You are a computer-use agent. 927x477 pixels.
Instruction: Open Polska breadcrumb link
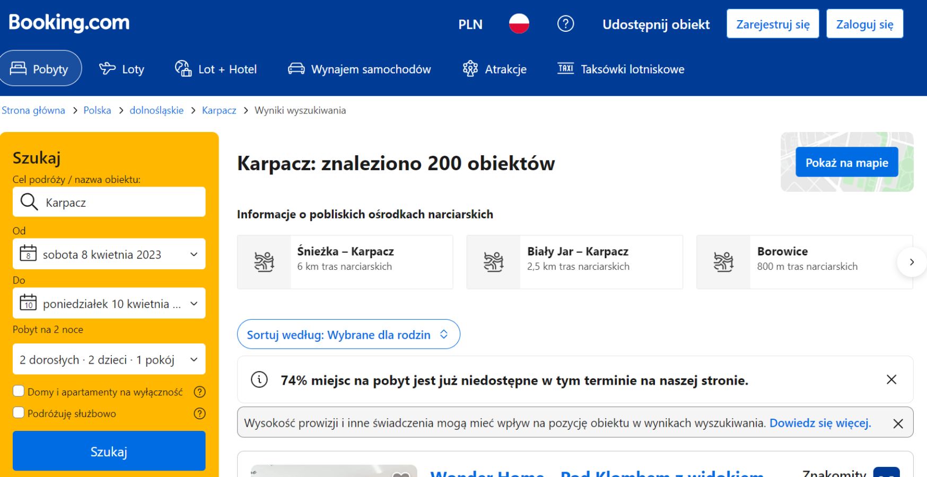97,110
